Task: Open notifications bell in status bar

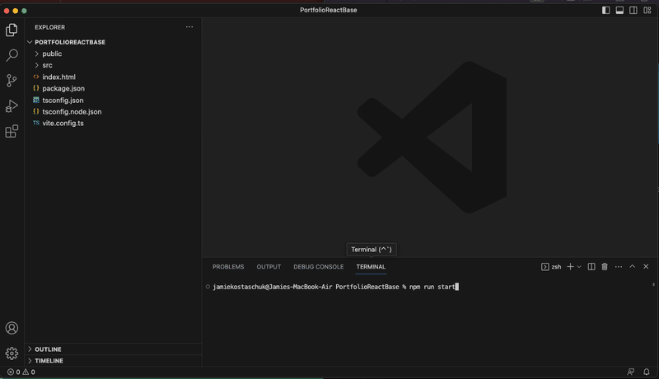Action: click(647, 372)
